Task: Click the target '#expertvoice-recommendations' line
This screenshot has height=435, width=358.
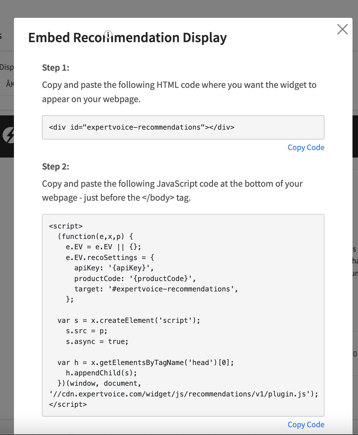Action: click(x=156, y=289)
